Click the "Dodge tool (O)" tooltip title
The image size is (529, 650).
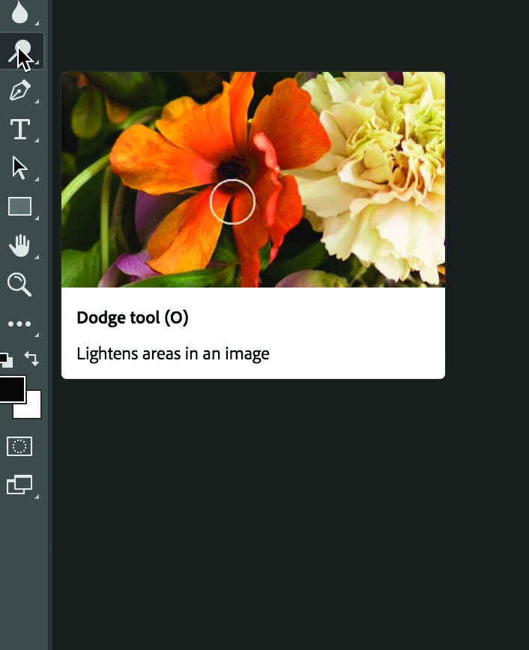tap(133, 318)
